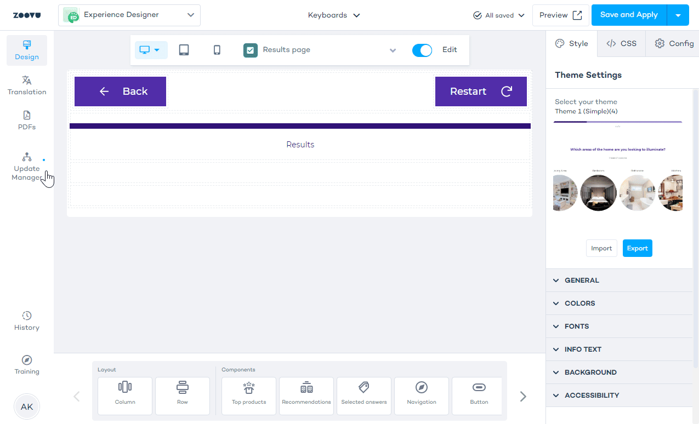Open the Update Manager
The height and width of the screenshot is (424, 699).
(26, 166)
